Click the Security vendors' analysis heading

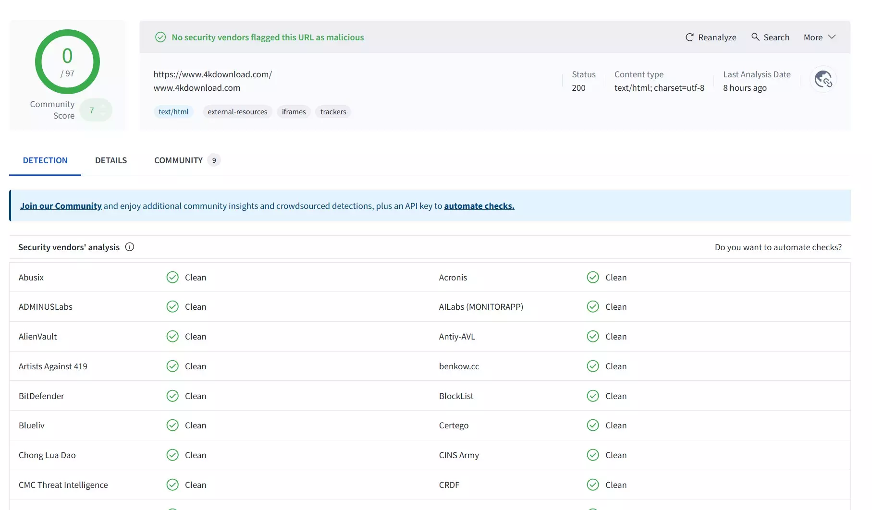pyautogui.click(x=69, y=247)
